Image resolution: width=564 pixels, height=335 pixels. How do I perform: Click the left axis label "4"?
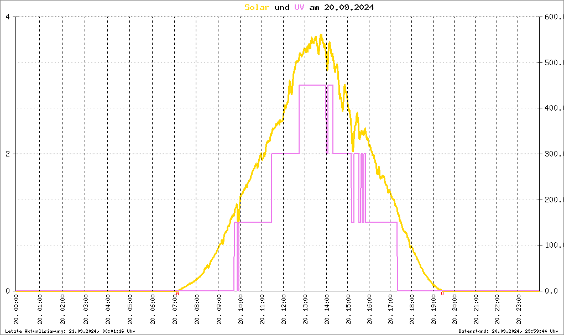8,17
